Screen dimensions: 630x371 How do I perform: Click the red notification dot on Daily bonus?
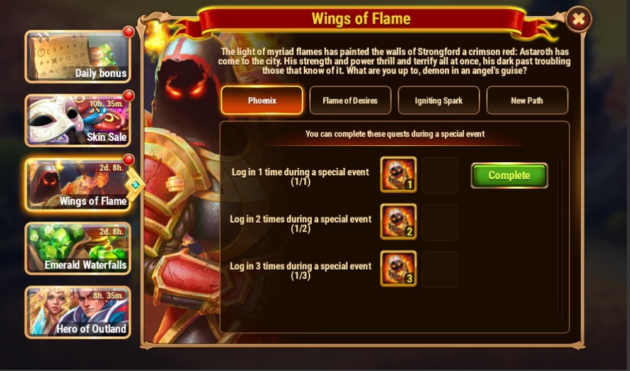(128, 31)
